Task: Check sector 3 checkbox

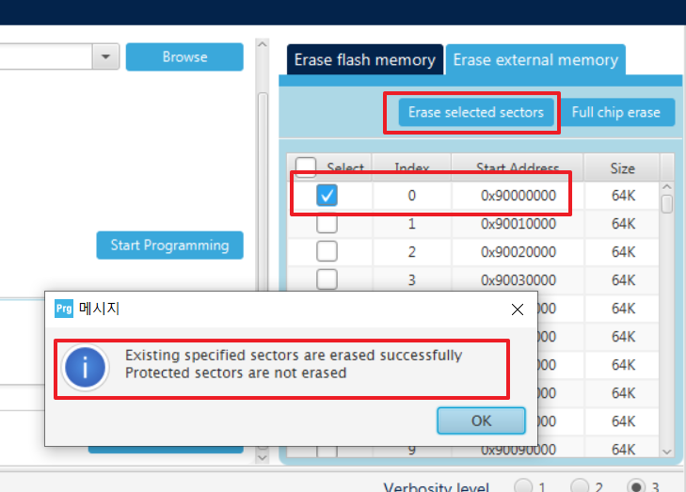Action: [x=327, y=279]
